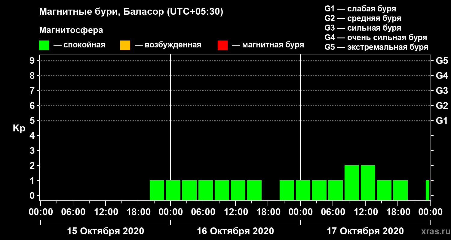Click the first green bar on 15 October evening
The image size is (451, 240).
click(157, 190)
